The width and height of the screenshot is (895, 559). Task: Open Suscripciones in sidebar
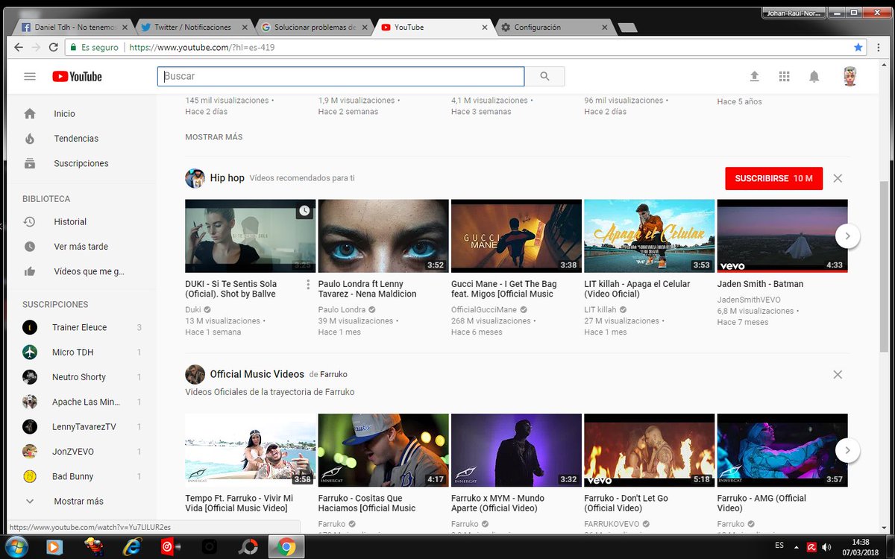click(82, 163)
